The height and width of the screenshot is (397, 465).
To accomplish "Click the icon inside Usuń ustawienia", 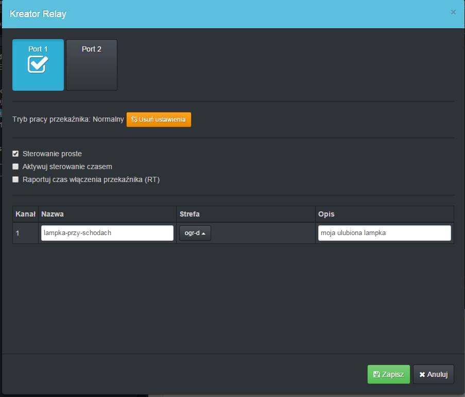I will (134, 120).
